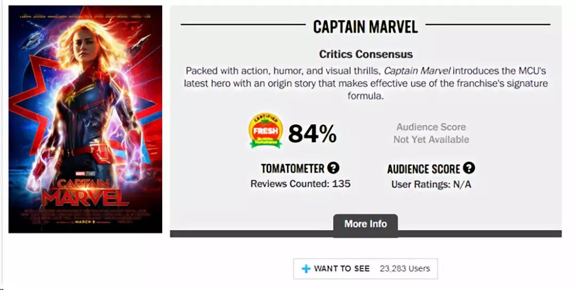Click User Ratings: N/A text

pos(431,185)
